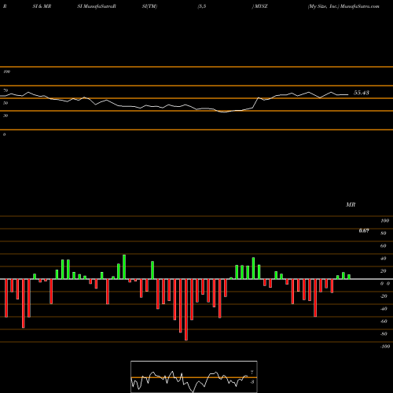Click the SI(TM) header label

[x=149, y=6]
